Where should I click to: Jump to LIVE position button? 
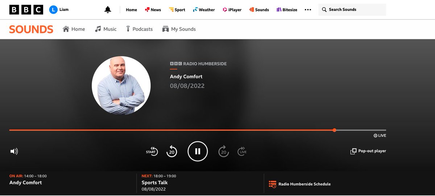coord(242,151)
